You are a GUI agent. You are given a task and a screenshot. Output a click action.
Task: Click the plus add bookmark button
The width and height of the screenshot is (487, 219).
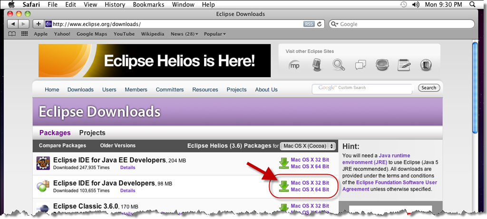tap(38, 24)
